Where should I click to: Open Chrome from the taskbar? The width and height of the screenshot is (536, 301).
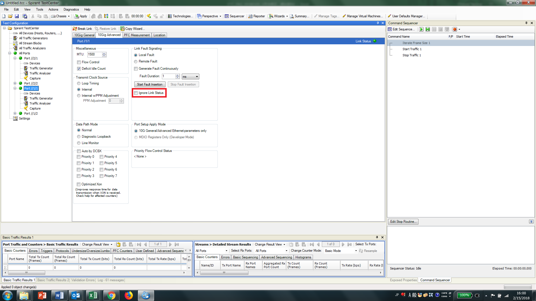tap(111, 295)
